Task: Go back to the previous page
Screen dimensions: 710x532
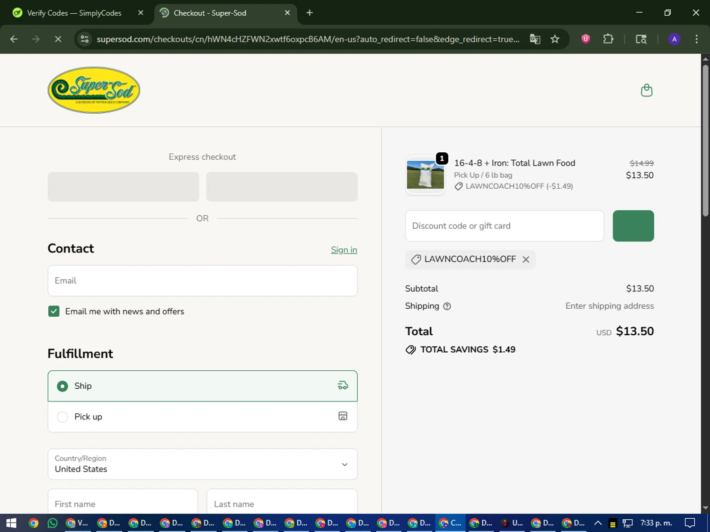Action: coord(14,39)
